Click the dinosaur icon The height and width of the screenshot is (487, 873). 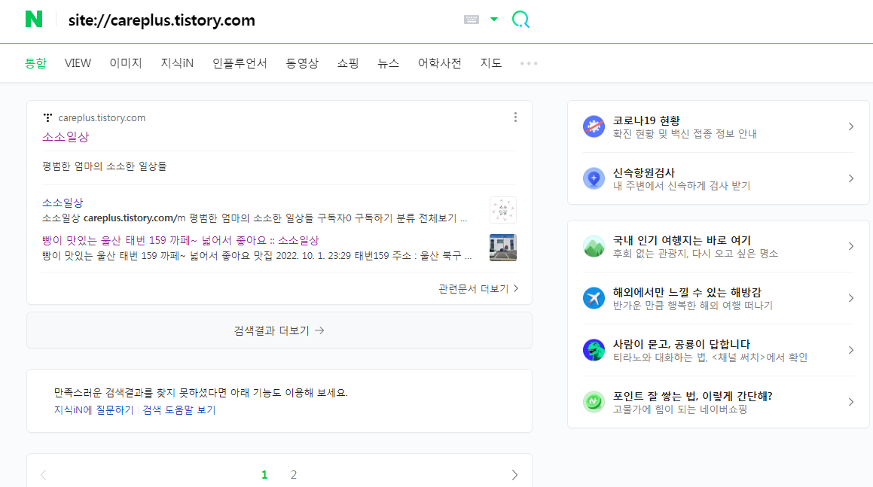tap(594, 350)
